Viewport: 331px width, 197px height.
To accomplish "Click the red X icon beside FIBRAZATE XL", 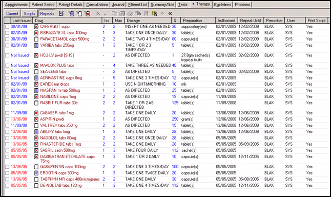I will click(x=36, y=33).
